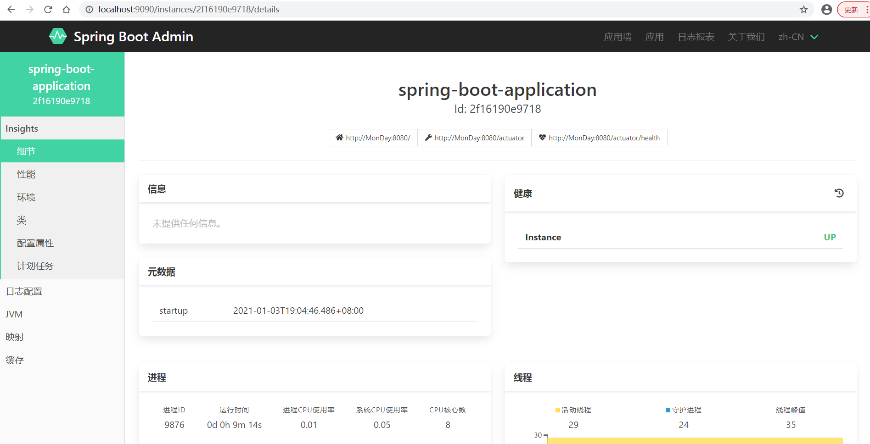Bookmark this page with the star icon
870x444 pixels.
(x=803, y=9)
